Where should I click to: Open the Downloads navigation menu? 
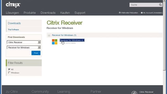[x=48, y=13]
